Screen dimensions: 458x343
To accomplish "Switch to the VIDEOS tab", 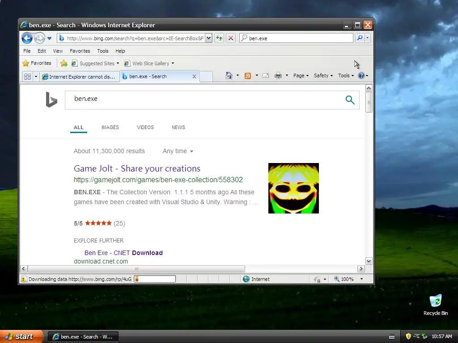I will pyautogui.click(x=145, y=127).
